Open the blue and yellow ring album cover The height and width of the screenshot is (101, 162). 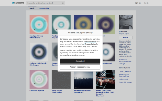click(83, 22)
